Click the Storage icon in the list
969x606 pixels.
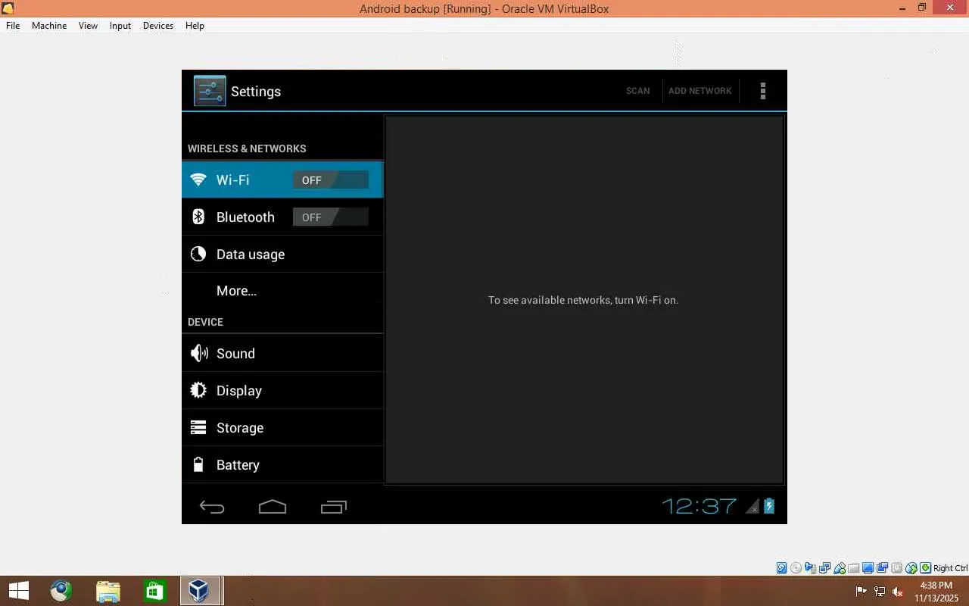click(198, 427)
